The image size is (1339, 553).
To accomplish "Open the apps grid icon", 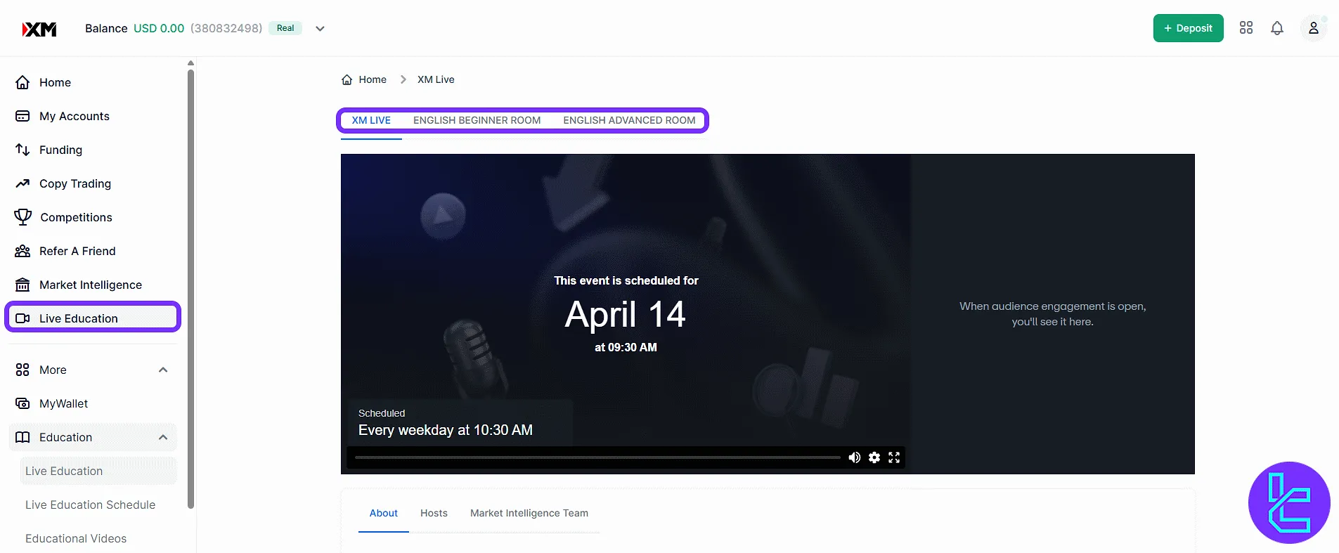I will point(1246,28).
